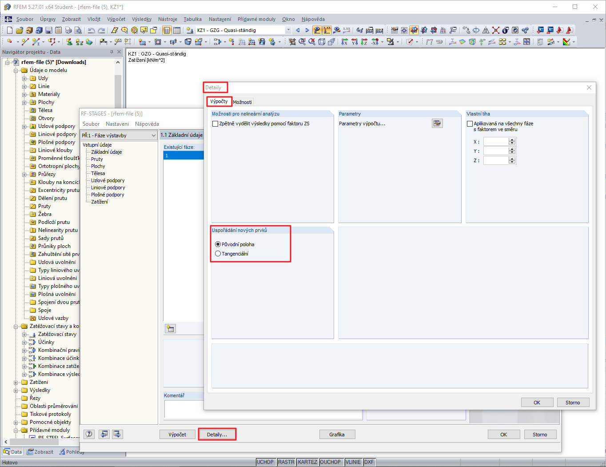606x467 pixels.
Task: Increase the Y factor with spinner up arrow
Action: coord(512,149)
